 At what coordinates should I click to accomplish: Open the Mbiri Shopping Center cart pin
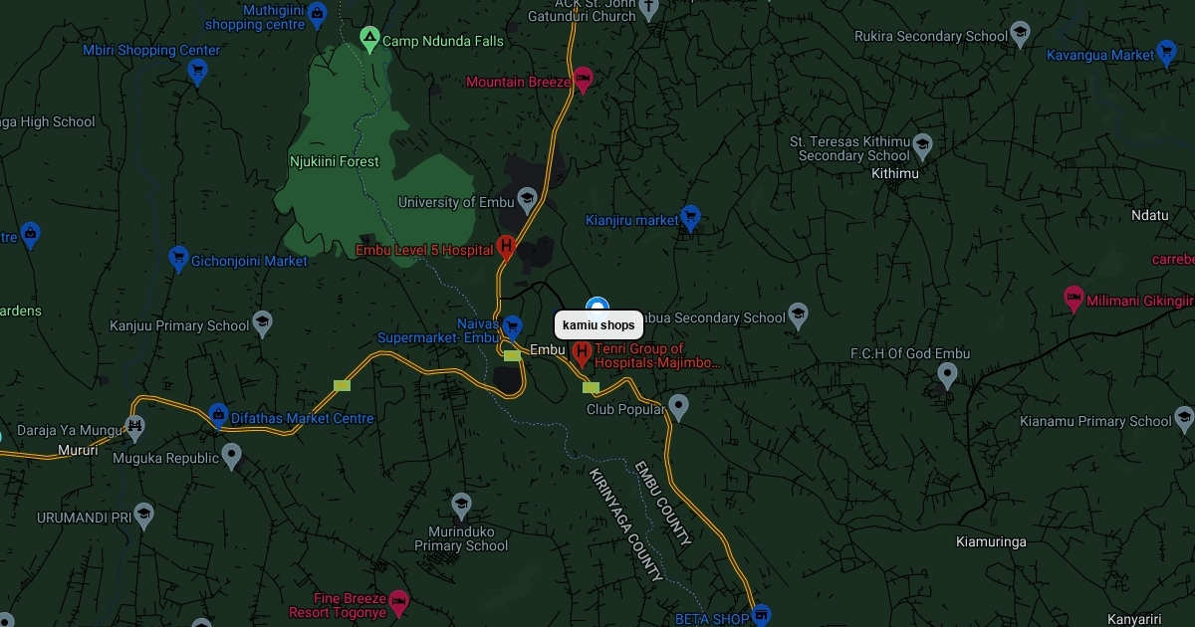(197, 72)
